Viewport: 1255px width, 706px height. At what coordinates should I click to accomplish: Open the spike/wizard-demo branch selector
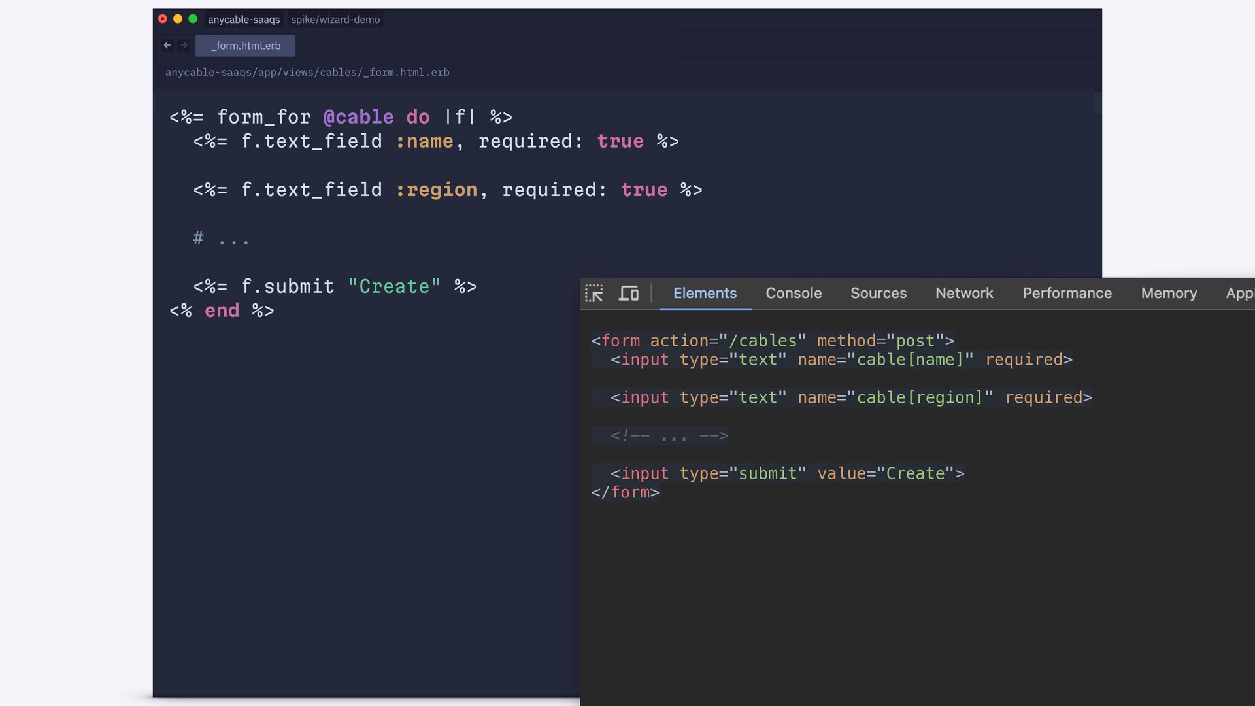(335, 20)
